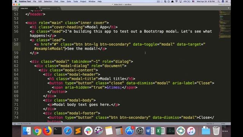This screenshot has height=137, width=243.
Task: Open Terminal from the dock
Action: click(x=57, y=131)
